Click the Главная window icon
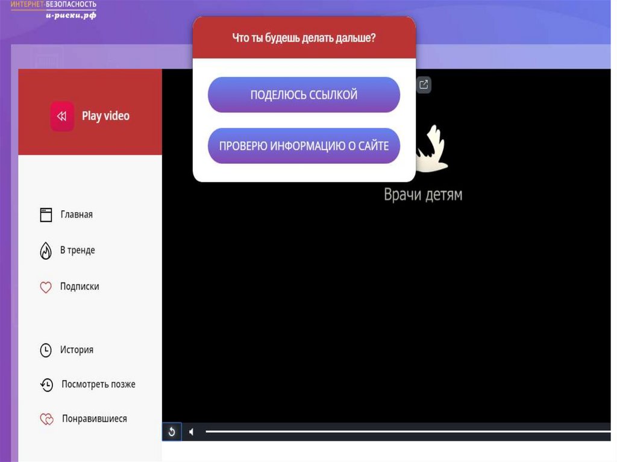617x462 pixels. [x=46, y=215]
